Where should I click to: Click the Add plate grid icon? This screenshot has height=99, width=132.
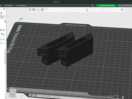tap(34, 9)
